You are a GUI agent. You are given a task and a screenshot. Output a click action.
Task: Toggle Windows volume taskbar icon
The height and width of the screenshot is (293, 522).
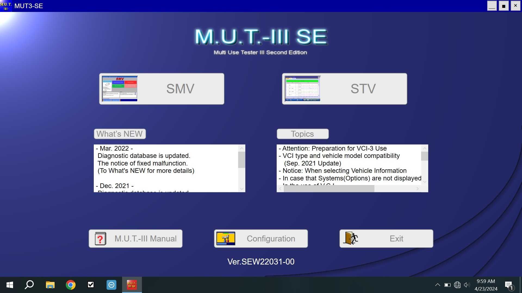pyautogui.click(x=467, y=285)
